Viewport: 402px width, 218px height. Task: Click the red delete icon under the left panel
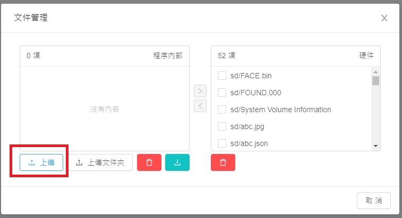click(x=149, y=162)
